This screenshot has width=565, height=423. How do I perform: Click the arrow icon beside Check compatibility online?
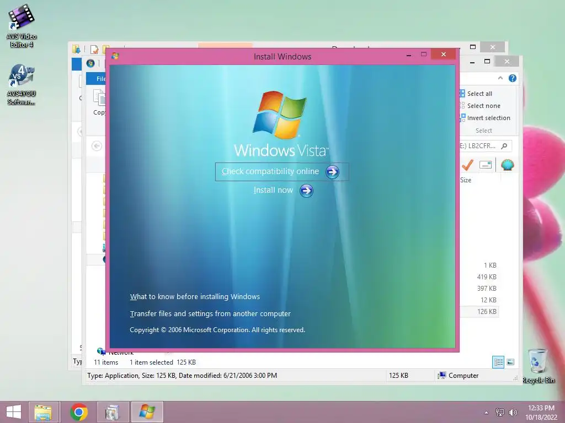point(332,172)
